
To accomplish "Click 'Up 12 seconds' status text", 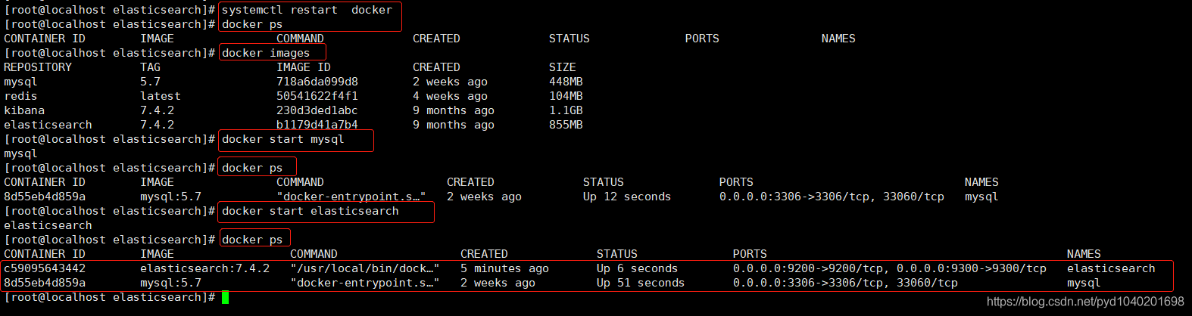I will [x=627, y=197].
